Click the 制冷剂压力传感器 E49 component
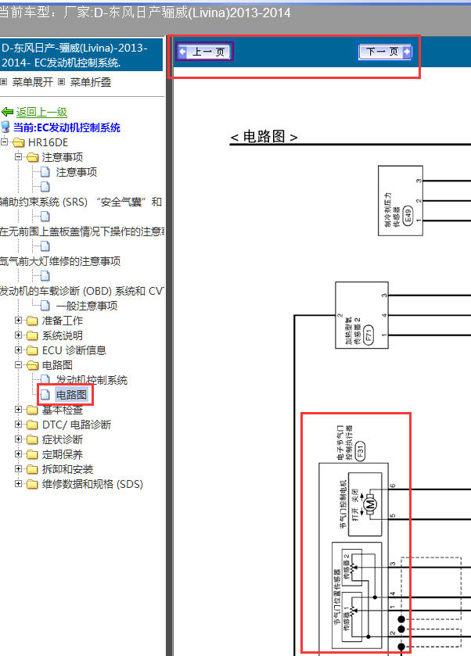The height and width of the screenshot is (656, 471). click(x=401, y=201)
